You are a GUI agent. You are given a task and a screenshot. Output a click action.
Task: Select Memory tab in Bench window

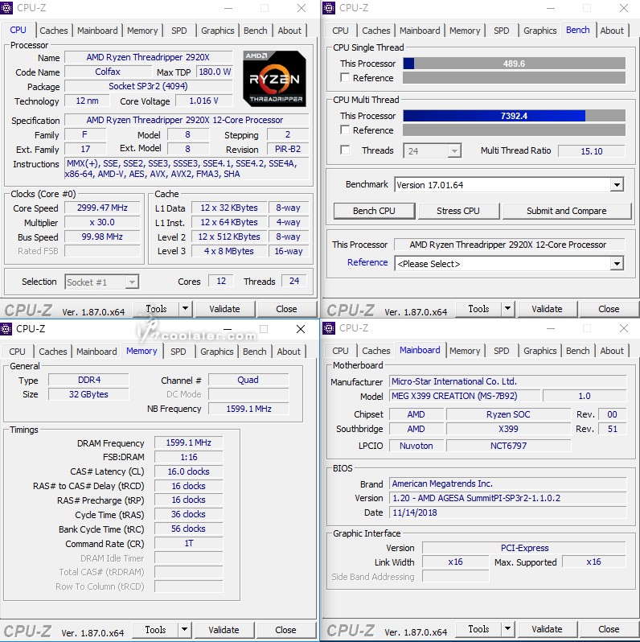click(465, 31)
